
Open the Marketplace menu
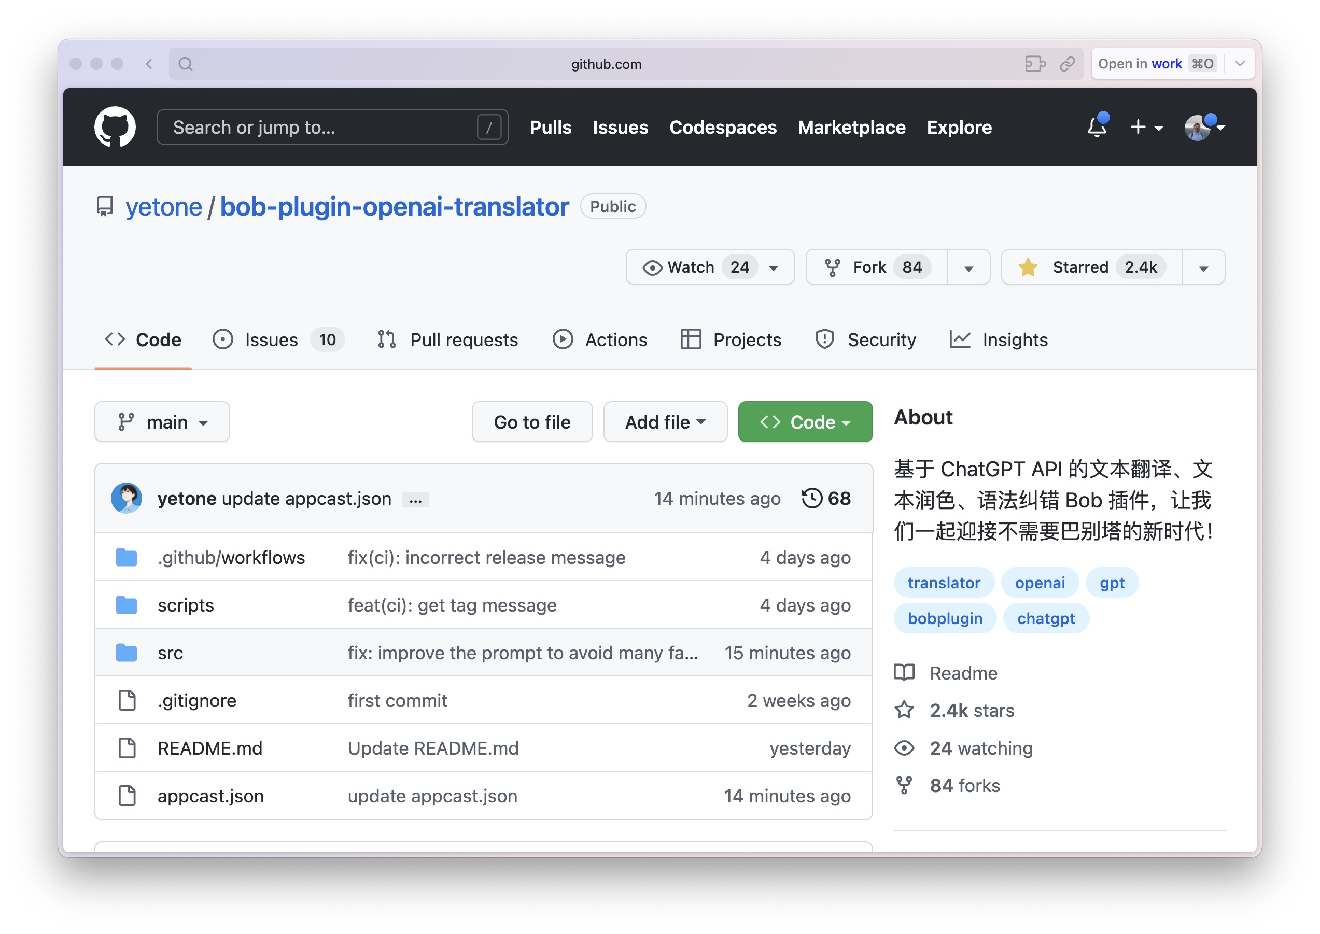tap(851, 127)
